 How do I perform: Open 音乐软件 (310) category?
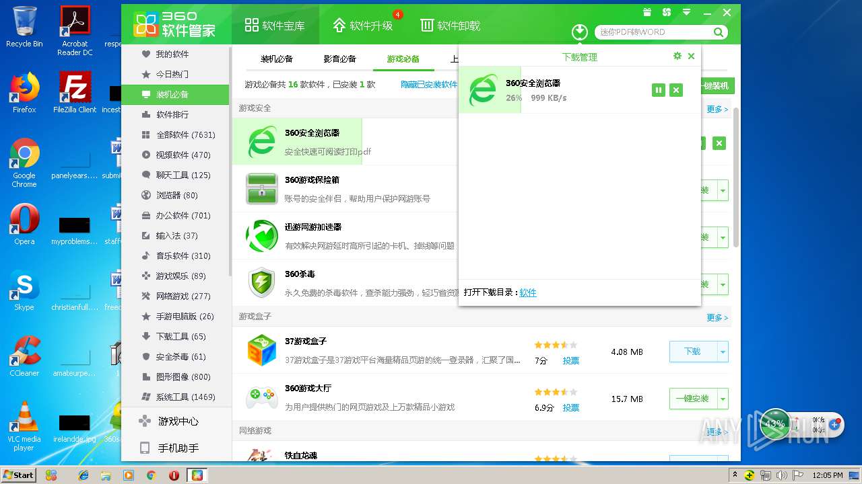pos(175,256)
